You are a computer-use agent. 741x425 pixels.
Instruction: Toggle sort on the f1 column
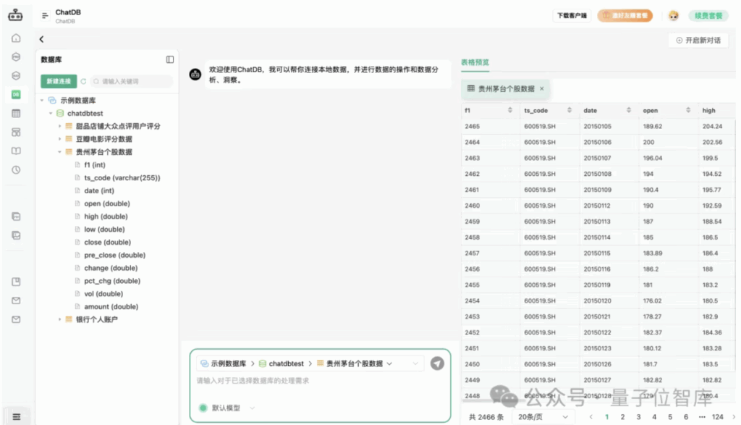click(512, 111)
